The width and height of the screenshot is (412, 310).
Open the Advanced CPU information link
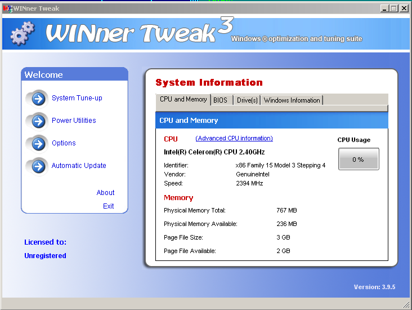coord(234,139)
